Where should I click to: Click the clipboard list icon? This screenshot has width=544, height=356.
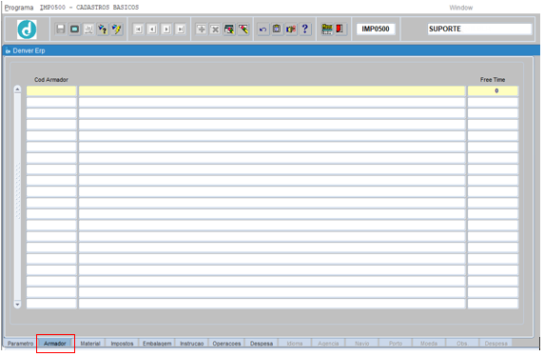pyautogui.click(x=277, y=30)
